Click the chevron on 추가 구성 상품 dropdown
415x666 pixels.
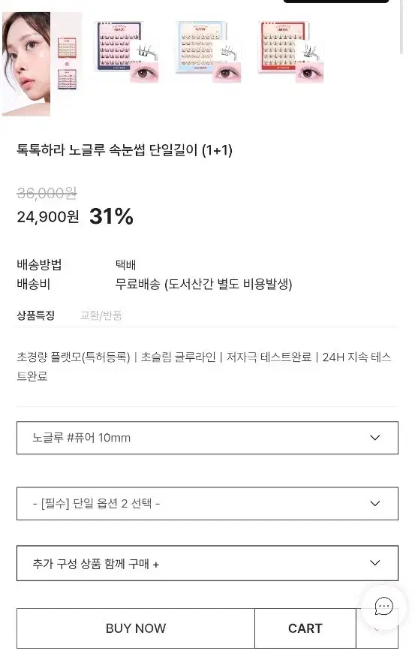click(374, 563)
